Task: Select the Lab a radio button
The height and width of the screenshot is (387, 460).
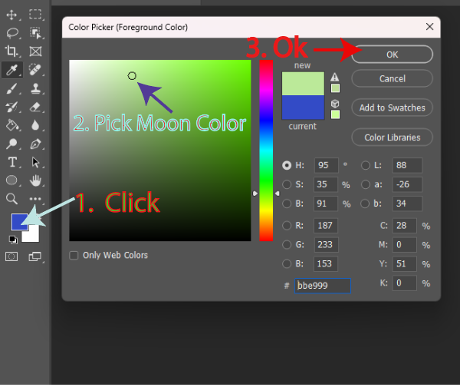Action: coord(366,184)
